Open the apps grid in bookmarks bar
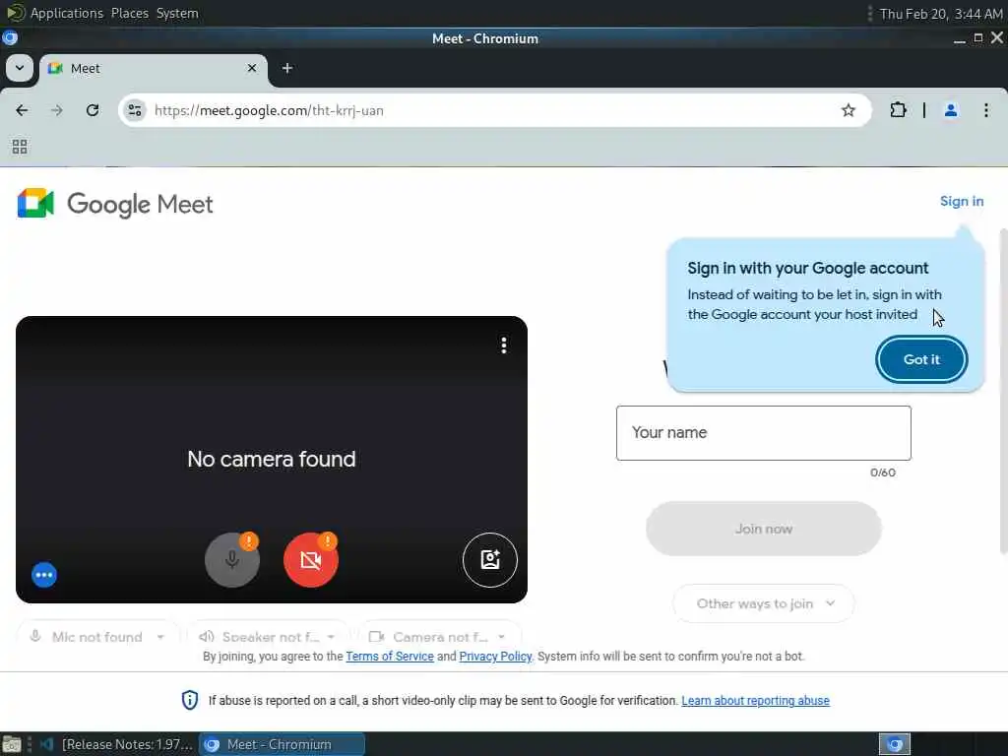Viewport: 1008px width, 756px height. [x=20, y=147]
